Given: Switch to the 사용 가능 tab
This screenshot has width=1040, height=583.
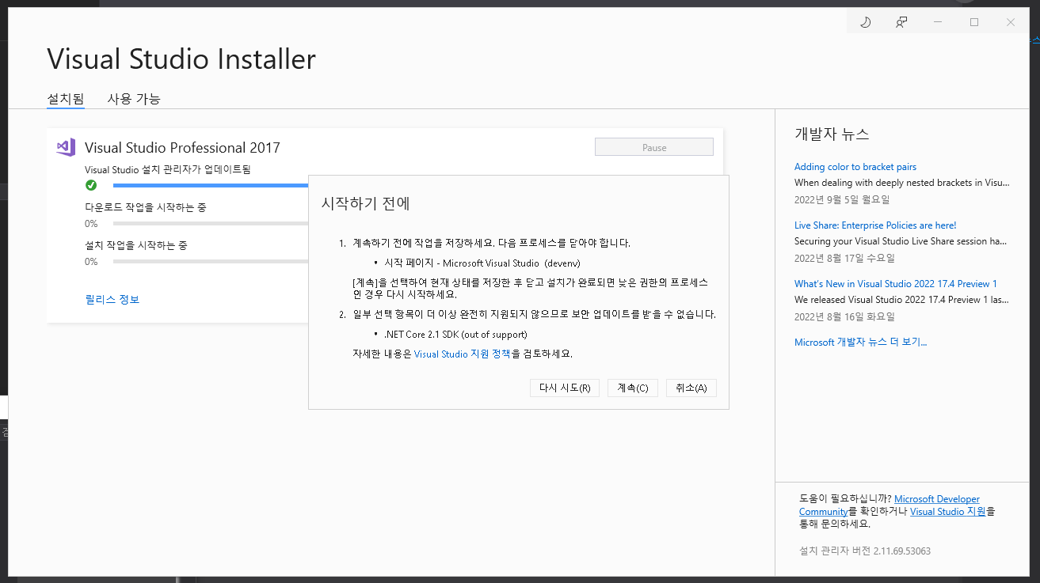Looking at the screenshot, I should coord(134,99).
